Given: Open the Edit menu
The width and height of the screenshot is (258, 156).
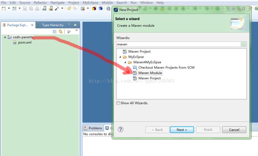Looking at the screenshot, I should pos(13,3).
